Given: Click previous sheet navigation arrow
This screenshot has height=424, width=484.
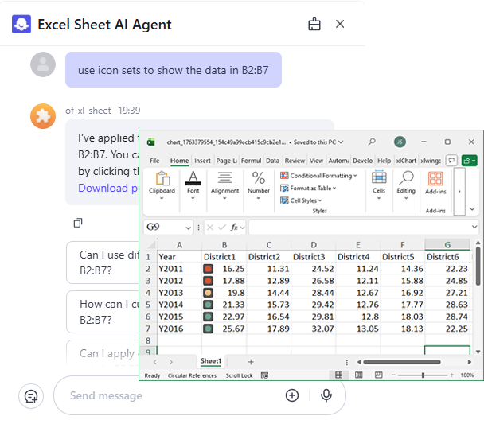Looking at the screenshot, I should tap(155, 362).
